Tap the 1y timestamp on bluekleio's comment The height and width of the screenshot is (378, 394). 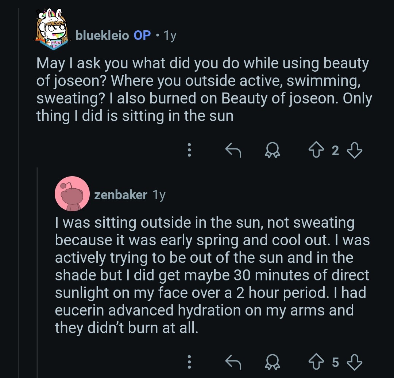170,35
